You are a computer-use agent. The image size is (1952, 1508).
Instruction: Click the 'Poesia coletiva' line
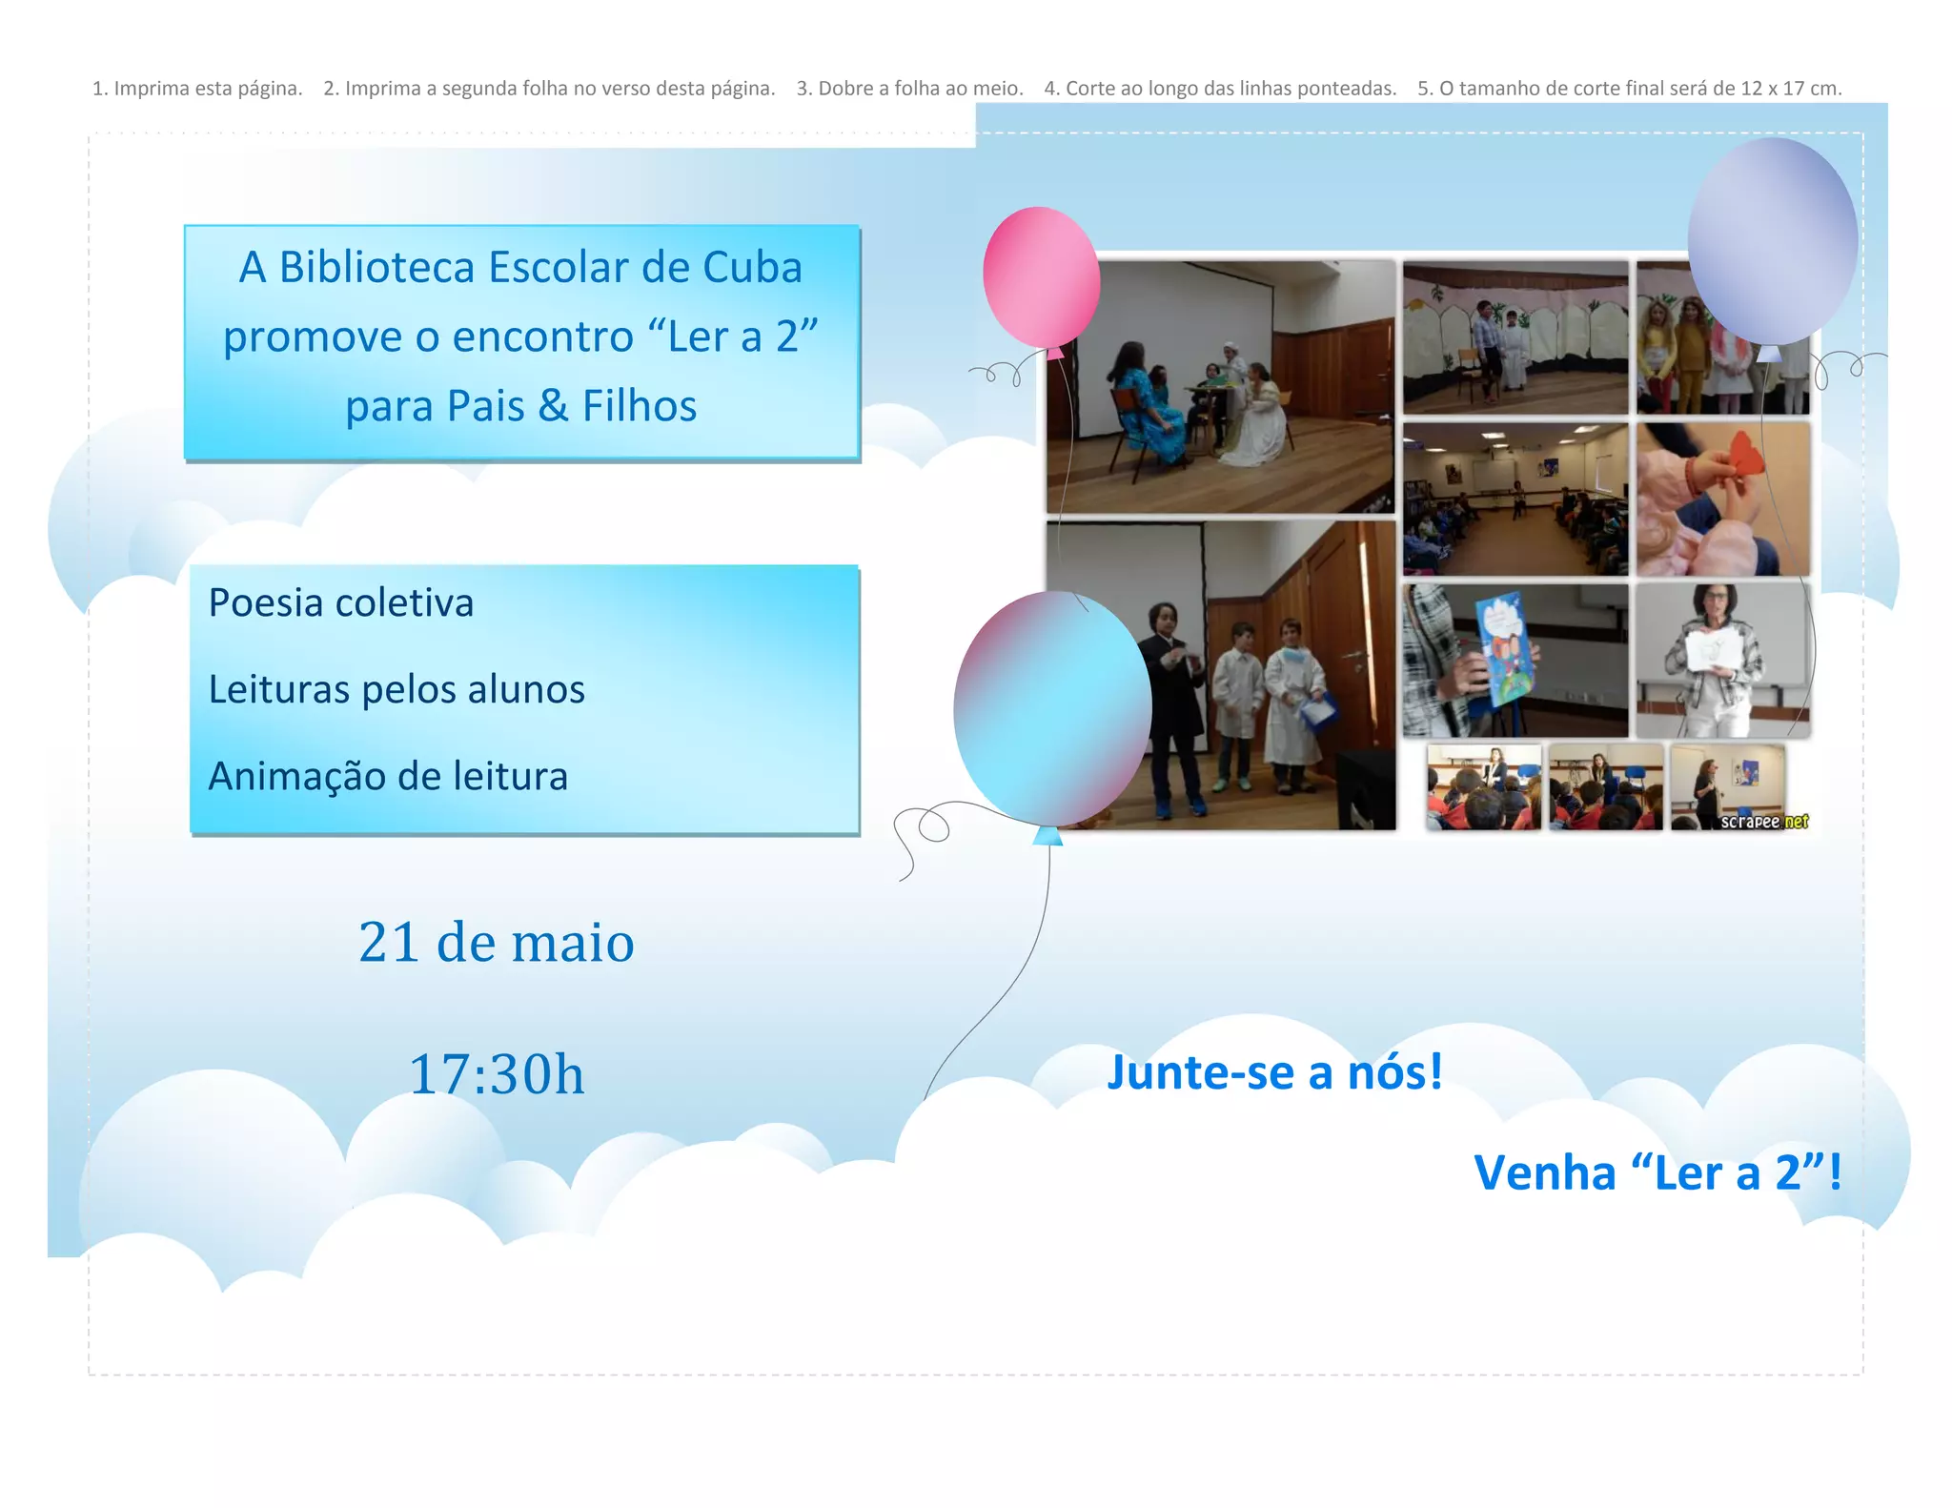tap(340, 602)
